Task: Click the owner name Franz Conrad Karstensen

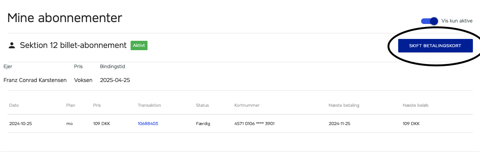Action: point(35,80)
